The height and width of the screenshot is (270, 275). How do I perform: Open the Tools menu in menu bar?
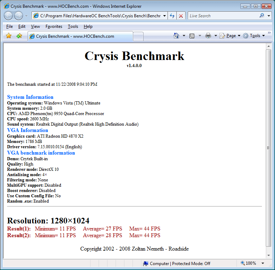[73, 26]
